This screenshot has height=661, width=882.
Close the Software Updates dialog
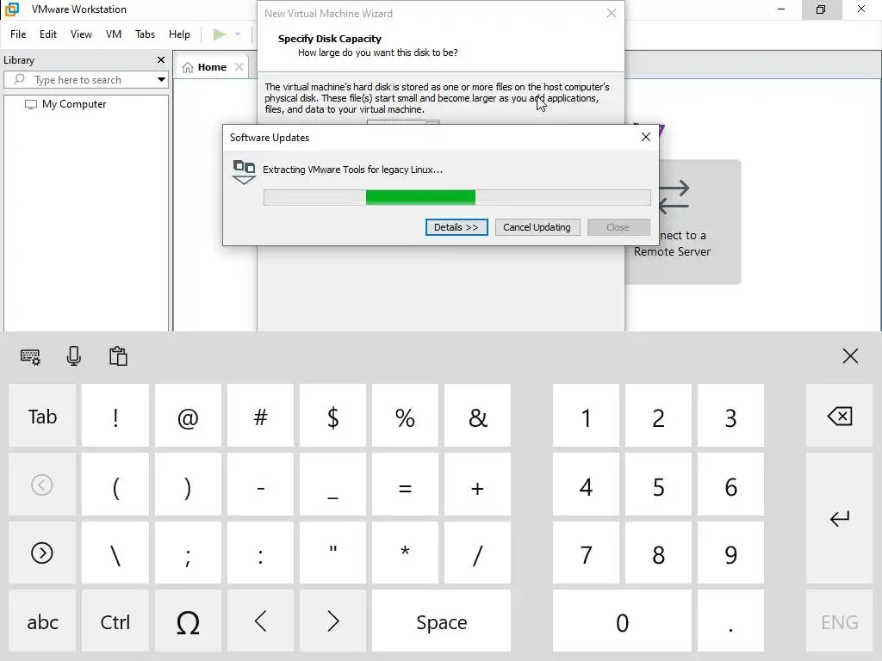(x=646, y=137)
